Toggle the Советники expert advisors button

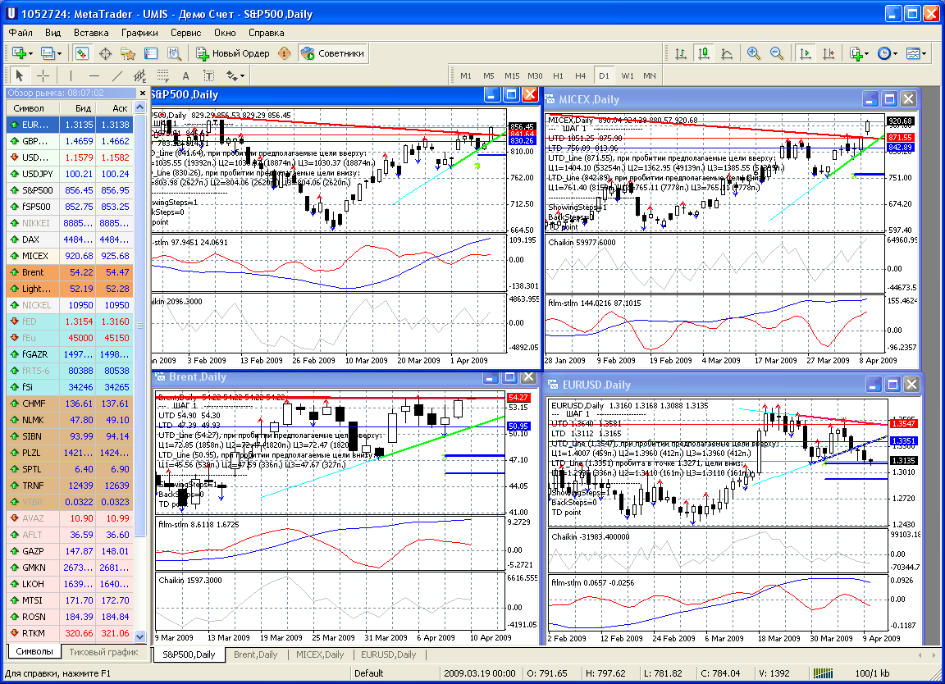tap(333, 53)
